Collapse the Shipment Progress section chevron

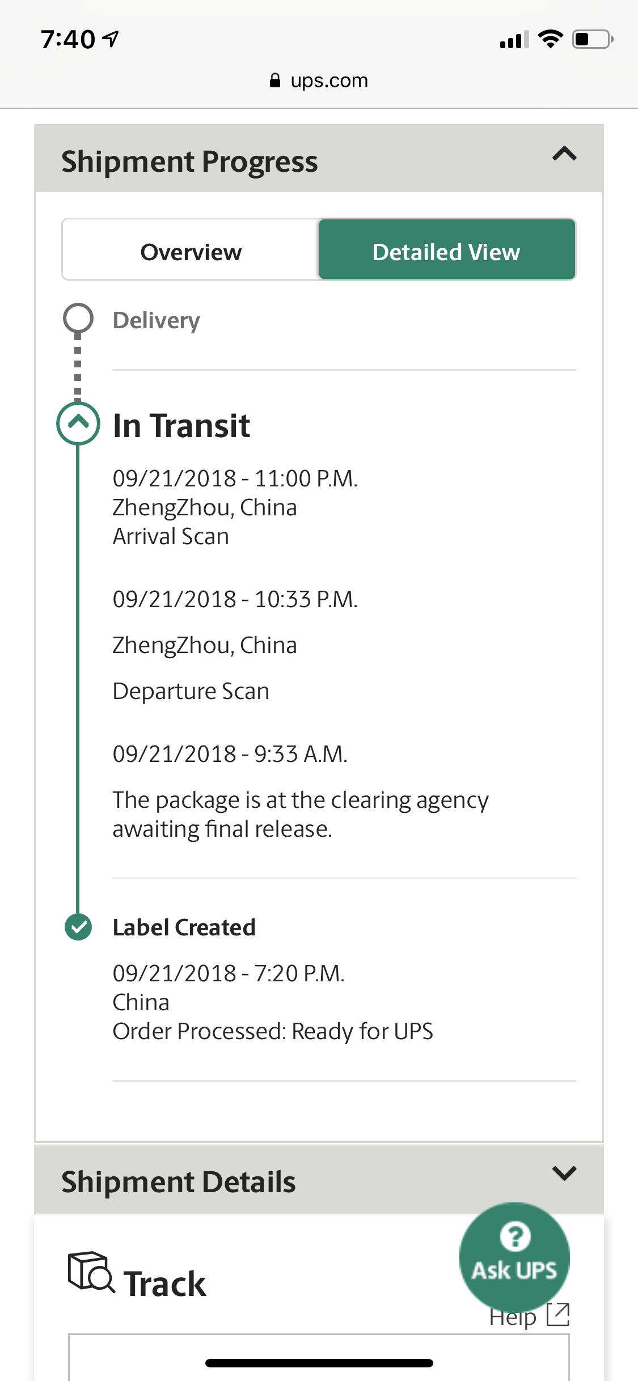[x=564, y=154]
